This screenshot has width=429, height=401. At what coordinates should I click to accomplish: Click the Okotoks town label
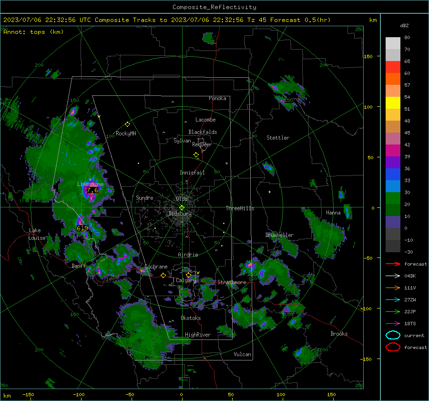[x=191, y=318]
